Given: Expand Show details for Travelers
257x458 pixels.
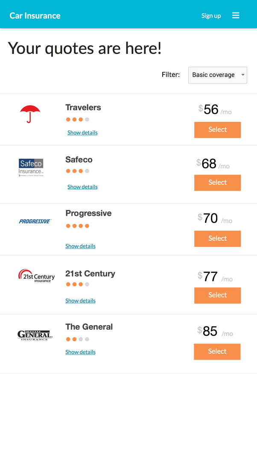Looking at the screenshot, I should click(x=82, y=133).
